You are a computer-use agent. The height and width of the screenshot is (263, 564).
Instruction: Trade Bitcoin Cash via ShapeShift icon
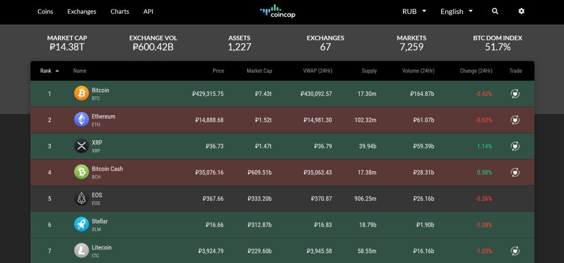[515, 172]
